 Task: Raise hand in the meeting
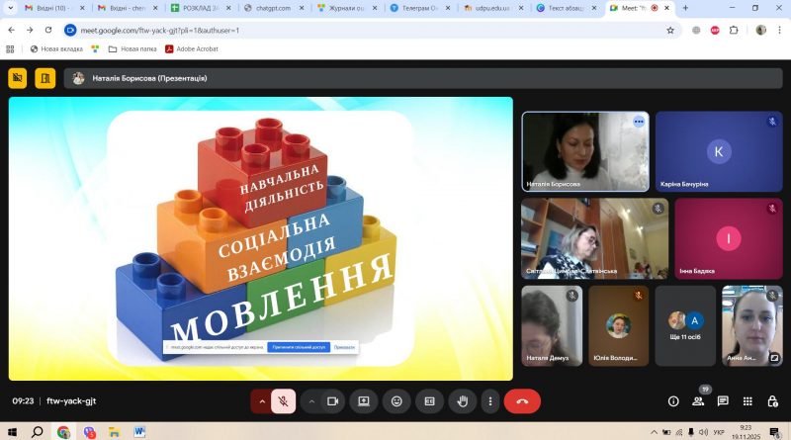pyautogui.click(x=462, y=401)
